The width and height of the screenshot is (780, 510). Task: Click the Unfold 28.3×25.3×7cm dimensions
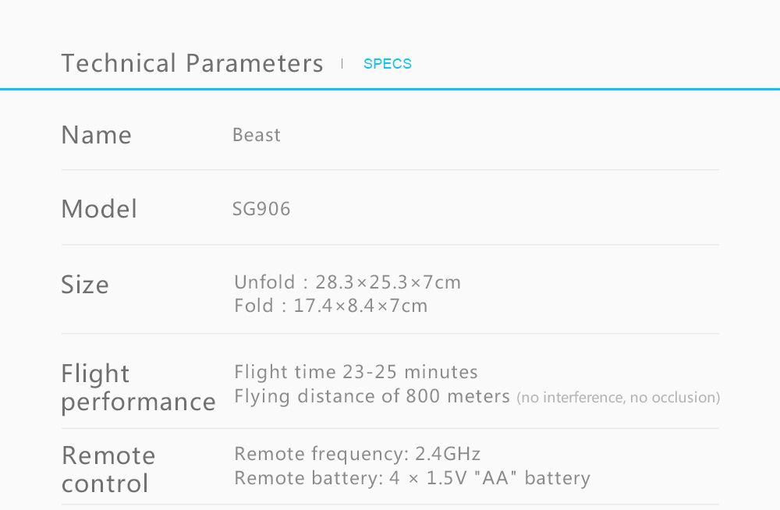pos(347,282)
